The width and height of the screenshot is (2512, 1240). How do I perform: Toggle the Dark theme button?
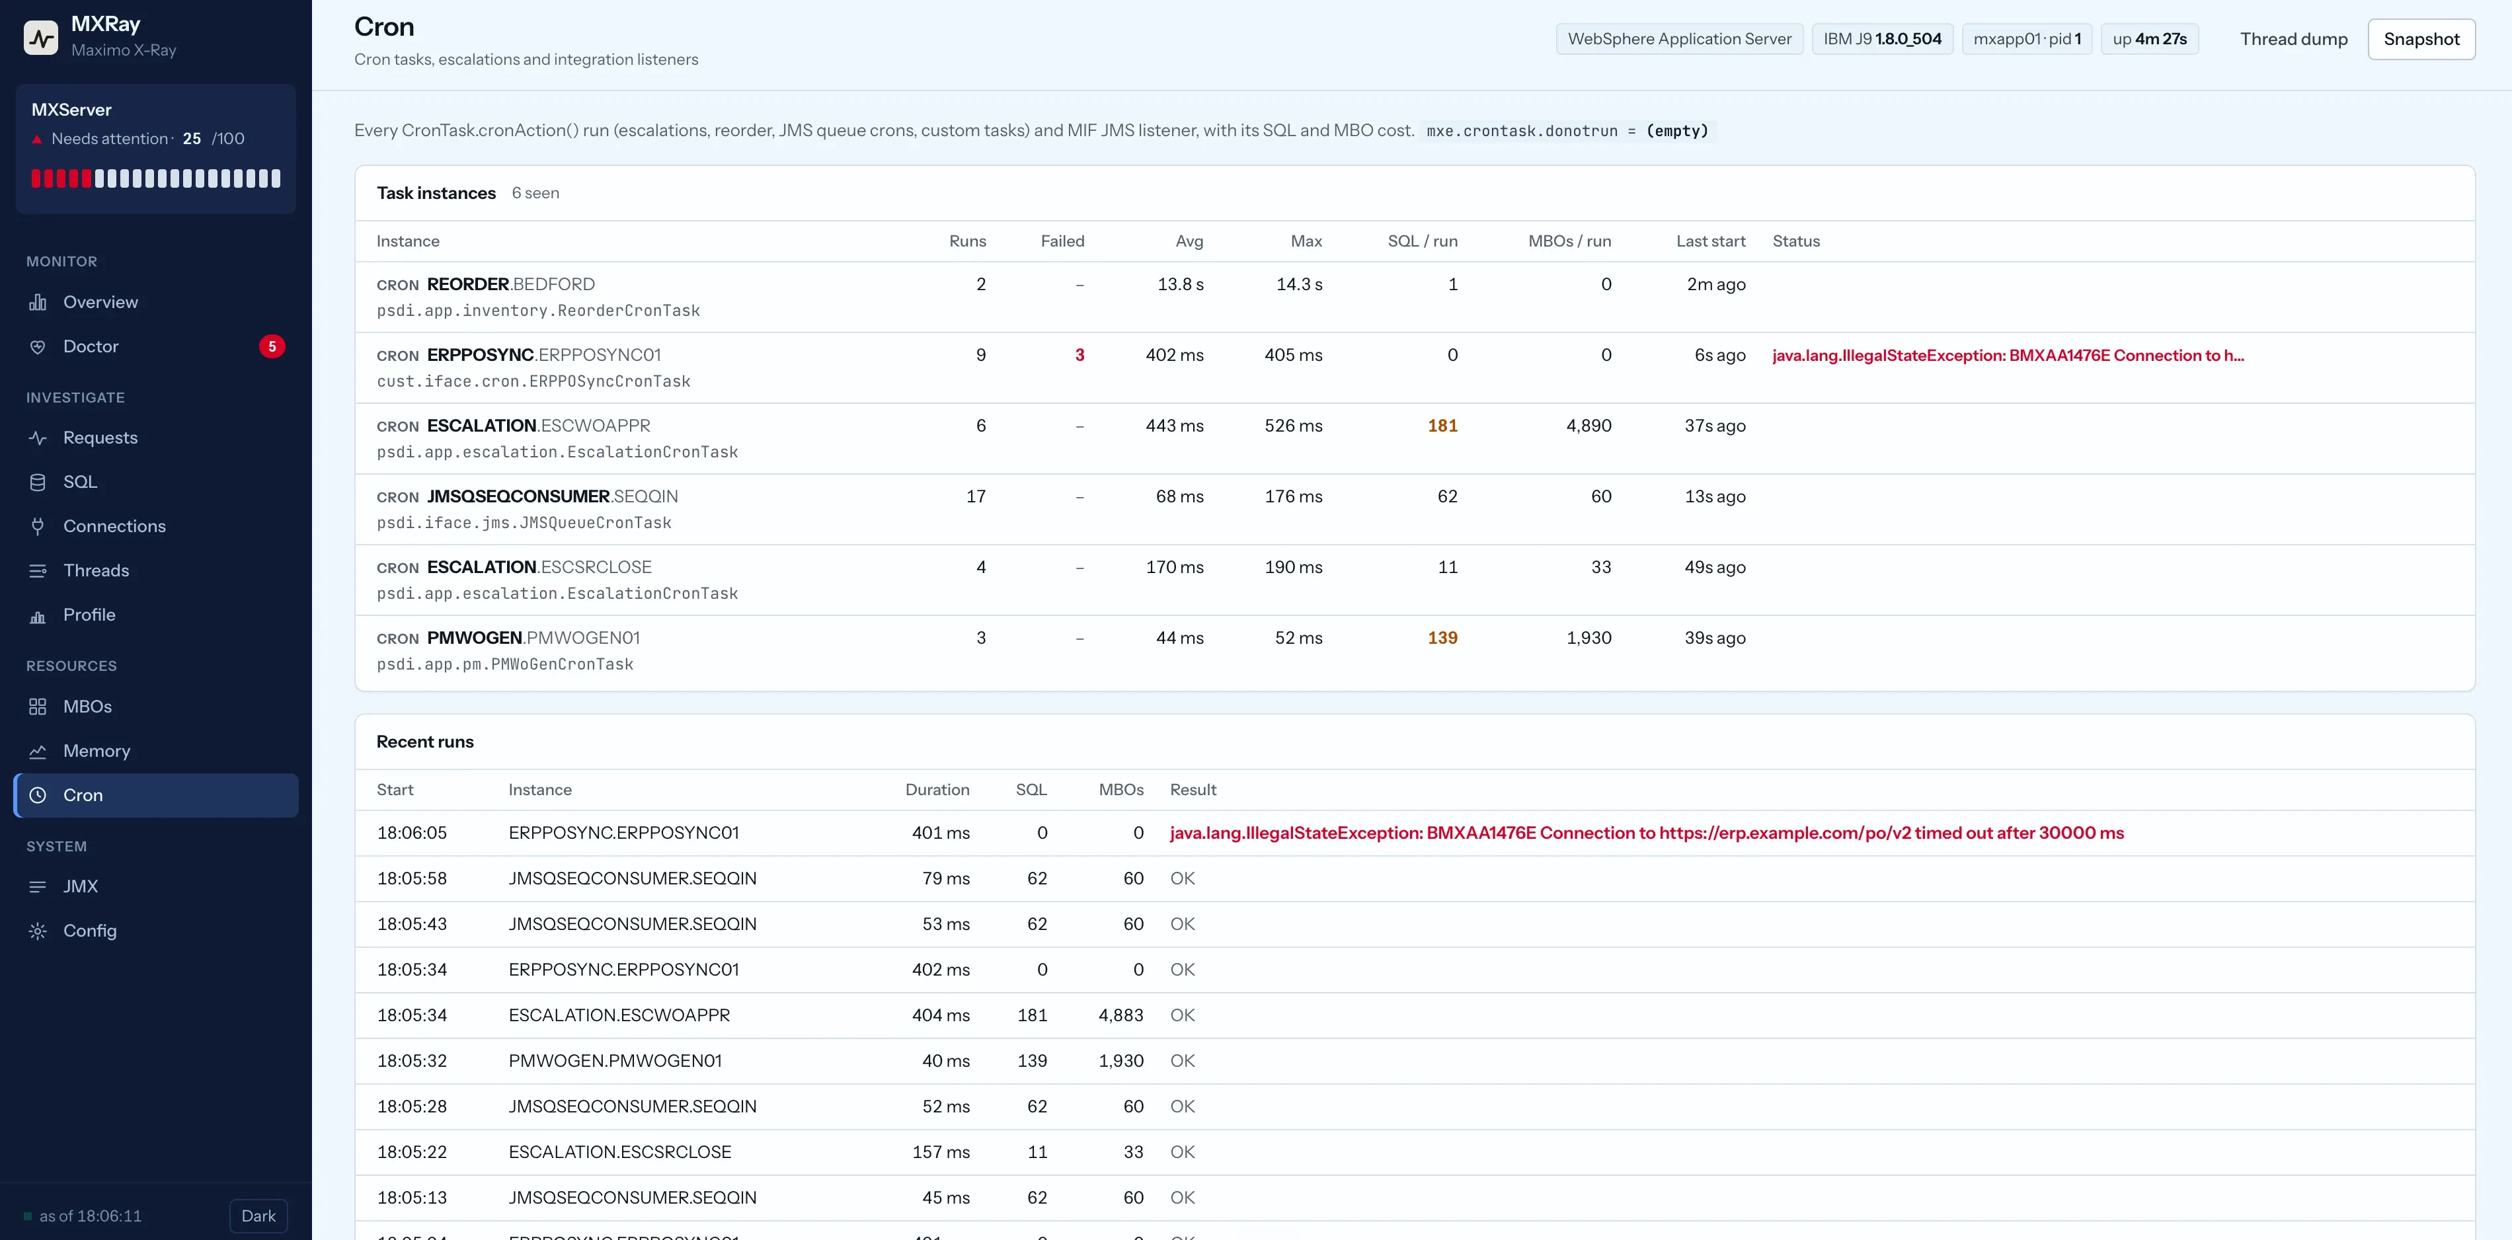coord(258,1216)
